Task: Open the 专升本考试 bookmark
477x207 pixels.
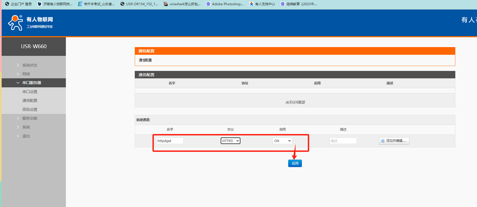Action: click(x=96, y=4)
